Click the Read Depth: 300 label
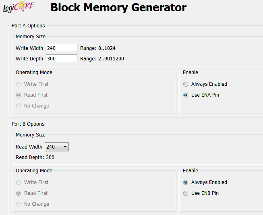The width and height of the screenshot is (263, 215). tap(35, 157)
